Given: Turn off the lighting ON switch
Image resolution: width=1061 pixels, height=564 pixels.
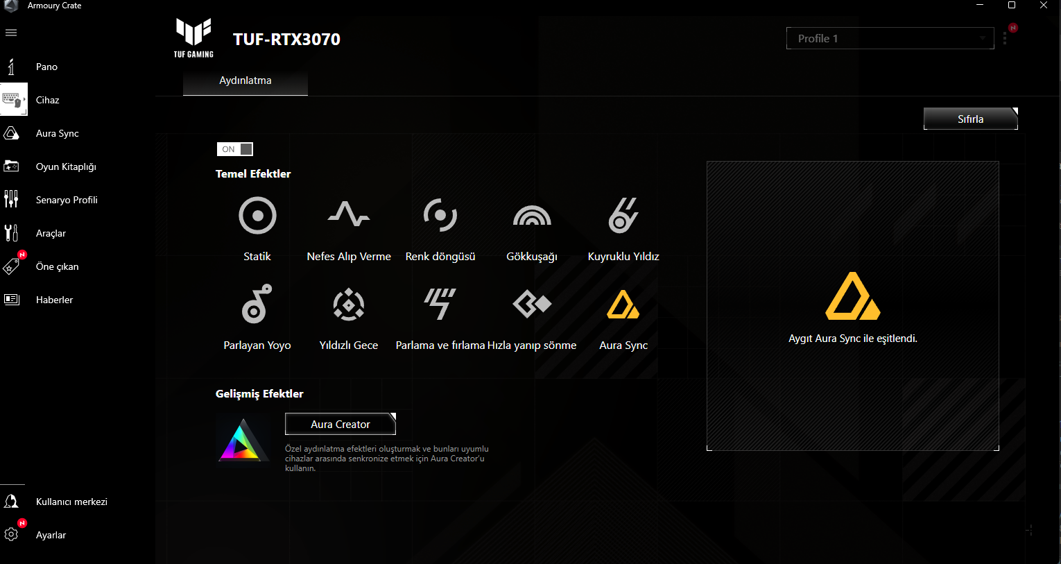Looking at the screenshot, I should [x=235, y=149].
